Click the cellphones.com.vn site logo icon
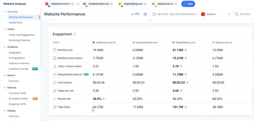This screenshot has width=254, height=121. [x=47, y=4]
